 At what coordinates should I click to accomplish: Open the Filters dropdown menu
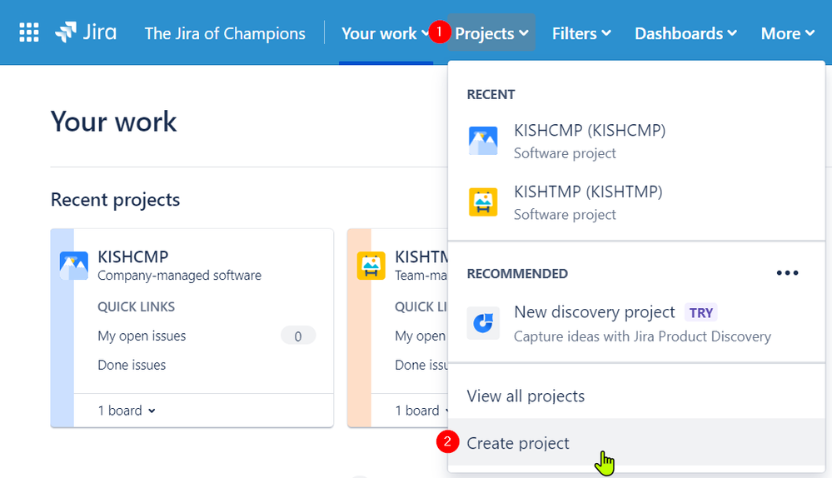tap(581, 33)
